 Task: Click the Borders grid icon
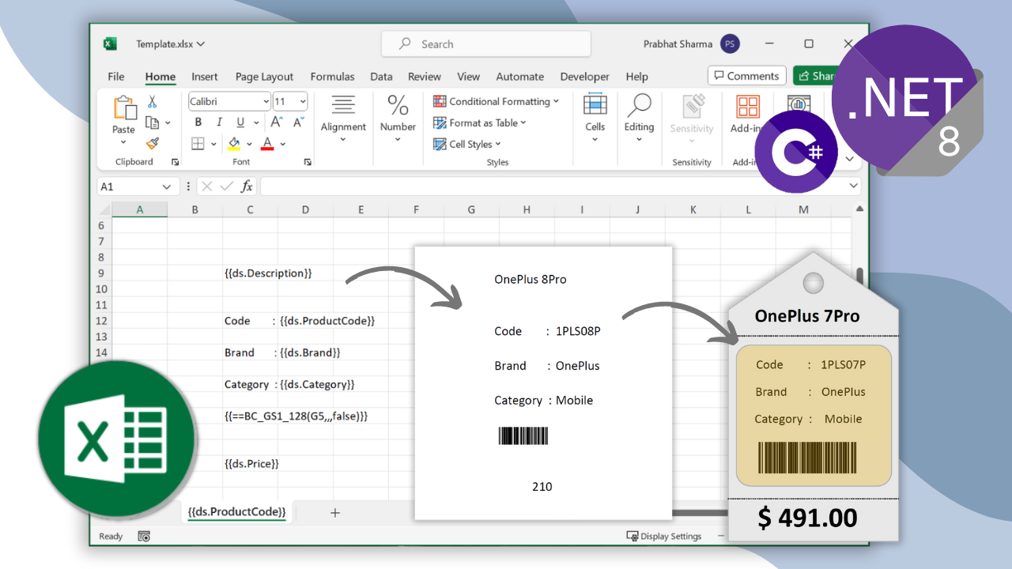[x=198, y=144]
